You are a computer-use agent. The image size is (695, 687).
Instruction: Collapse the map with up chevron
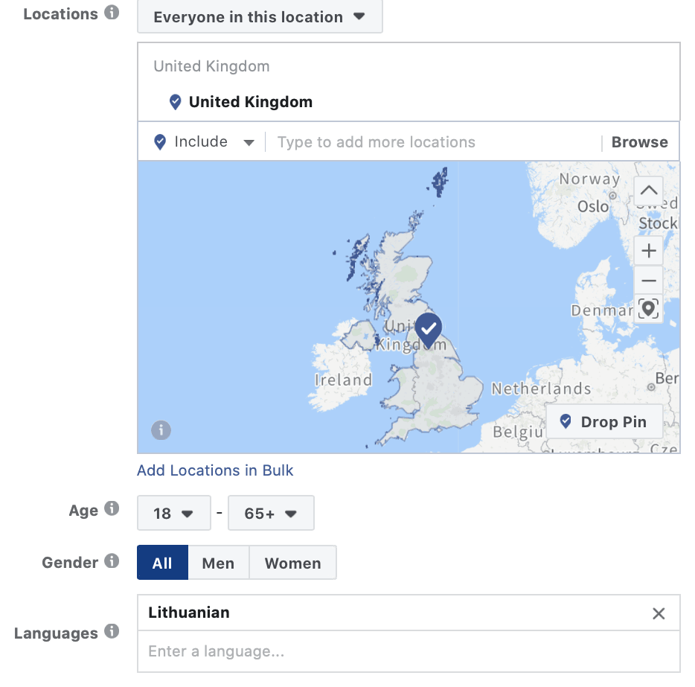pyautogui.click(x=649, y=191)
